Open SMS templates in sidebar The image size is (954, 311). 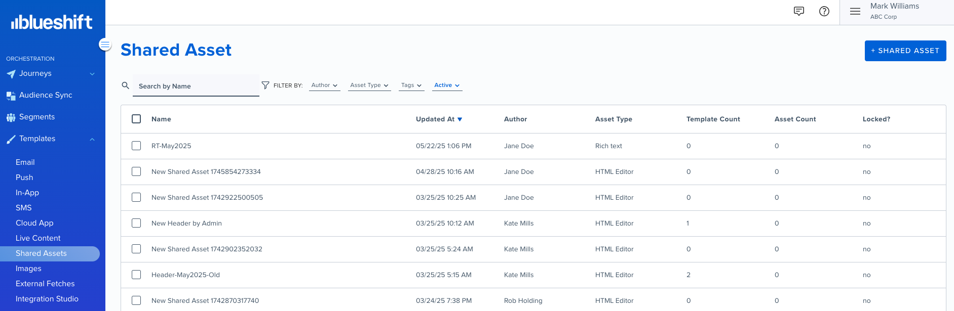[x=24, y=208]
